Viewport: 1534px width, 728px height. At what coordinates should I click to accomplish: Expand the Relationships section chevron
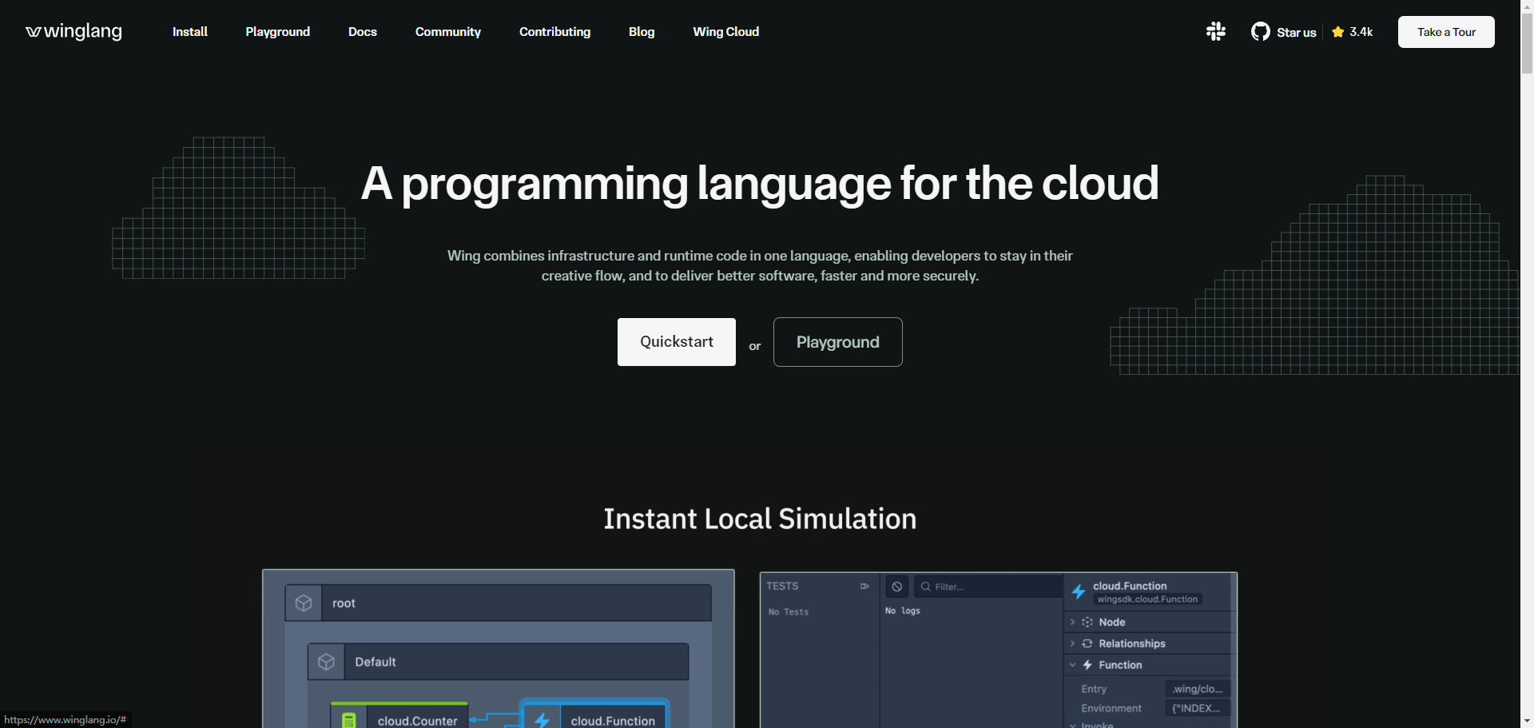pyautogui.click(x=1073, y=643)
